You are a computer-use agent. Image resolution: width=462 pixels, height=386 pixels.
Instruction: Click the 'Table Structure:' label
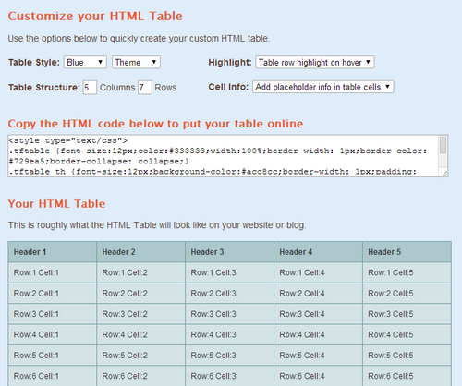click(44, 88)
